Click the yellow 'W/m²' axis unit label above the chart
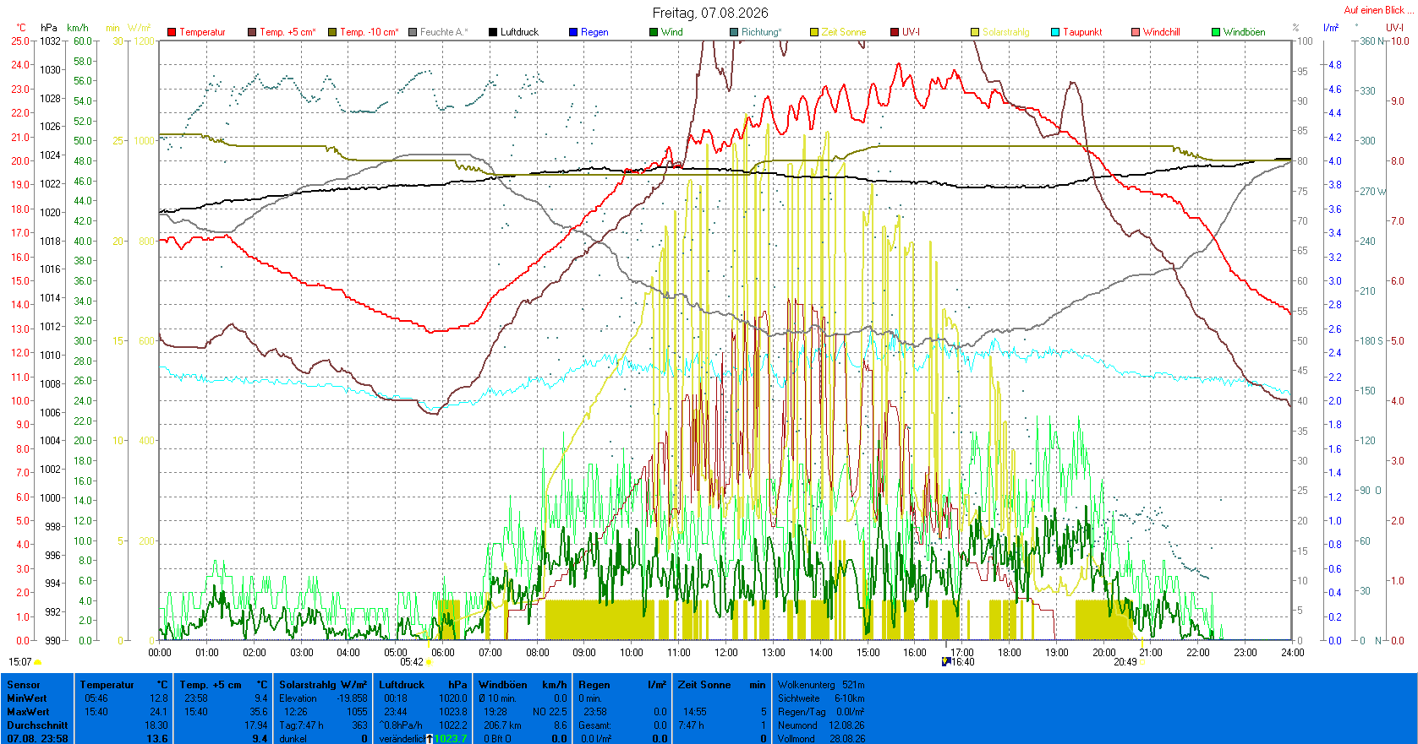Viewport: 1418px width, 744px height. click(140, 28)
